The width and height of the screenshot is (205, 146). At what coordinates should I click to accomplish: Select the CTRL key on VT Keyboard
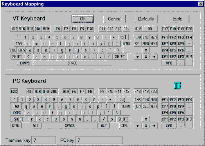(13, 50)
